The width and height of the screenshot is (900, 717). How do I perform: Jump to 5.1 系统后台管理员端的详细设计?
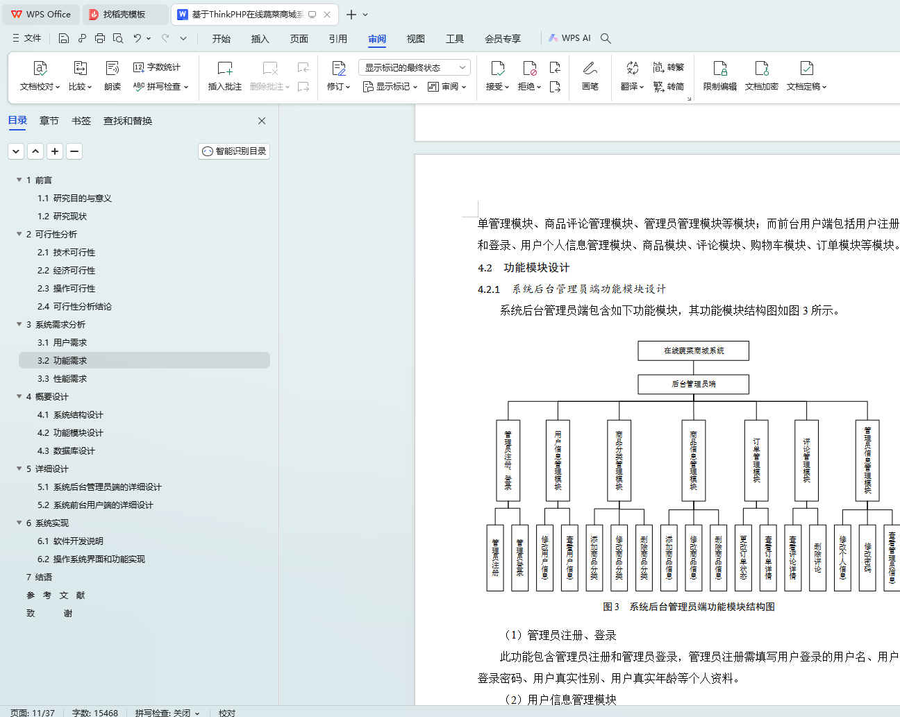tap(99, 487)
